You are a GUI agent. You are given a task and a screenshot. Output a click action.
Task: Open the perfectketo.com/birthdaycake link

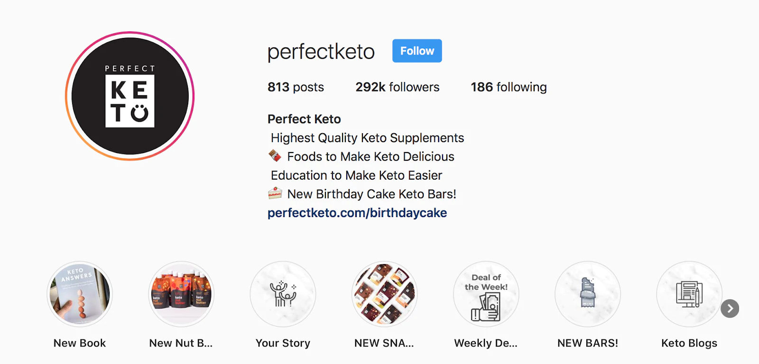pyautogui.click(x=357, y=213)
